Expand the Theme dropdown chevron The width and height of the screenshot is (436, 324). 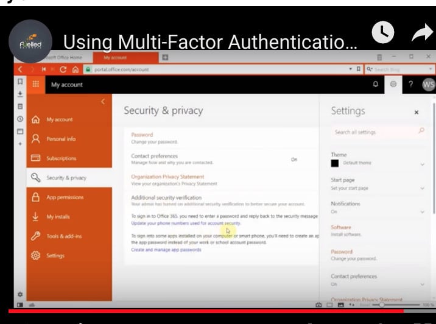pyautogui.click(x=422, y=164)
